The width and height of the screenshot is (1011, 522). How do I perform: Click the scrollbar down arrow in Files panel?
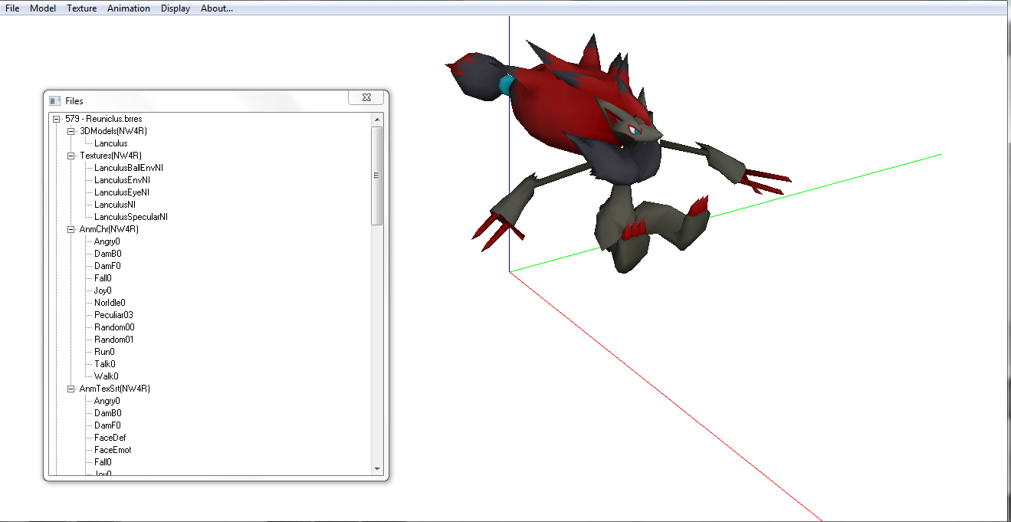[376, 468]
